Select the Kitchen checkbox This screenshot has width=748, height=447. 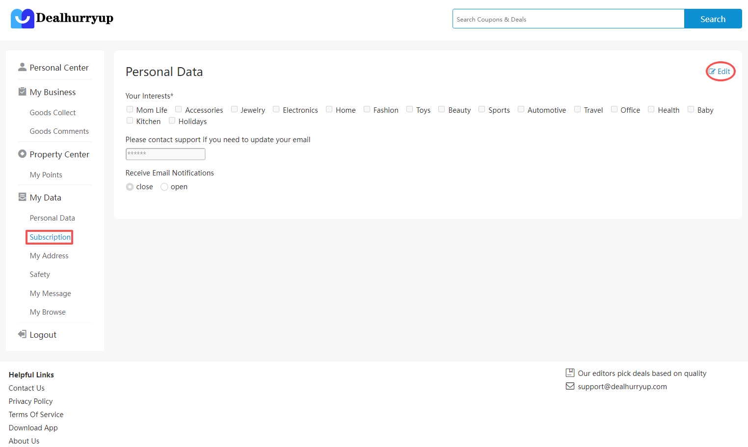coord(130,121)
